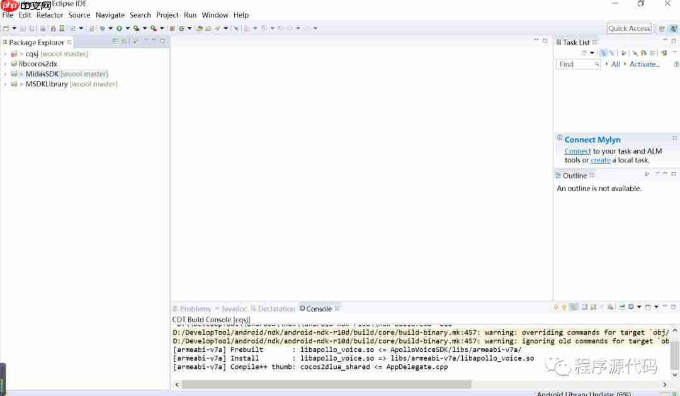Expand the MidasSDK project node

(x=5, y=74)
